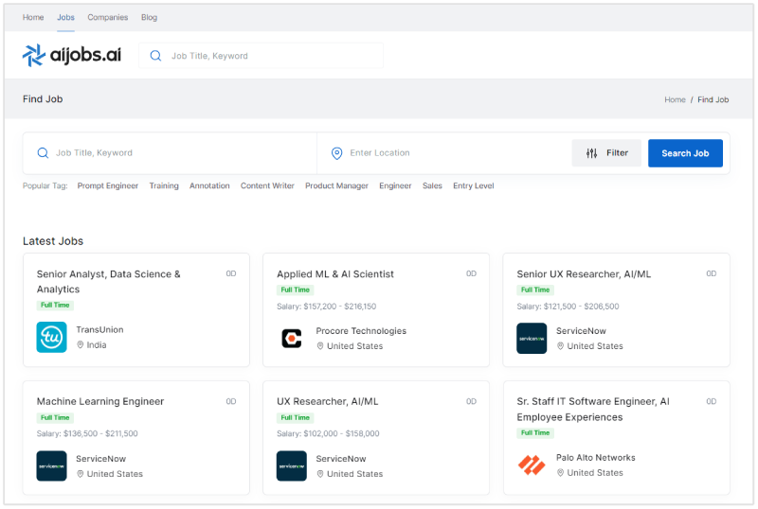The height and width of the screenshot is (509, 758).
Task: Click the main Job Title, Keyword field
Action: 180,153
